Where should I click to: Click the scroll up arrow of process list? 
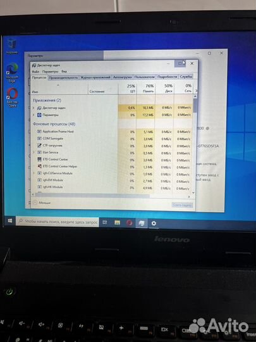195,96
